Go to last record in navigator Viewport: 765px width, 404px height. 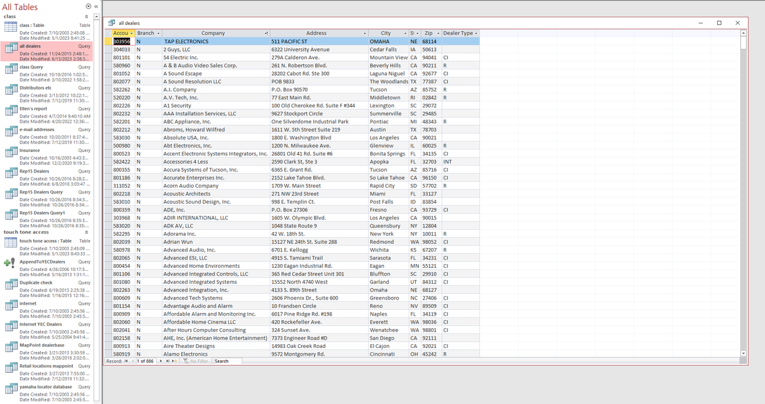tap(168, 361)
